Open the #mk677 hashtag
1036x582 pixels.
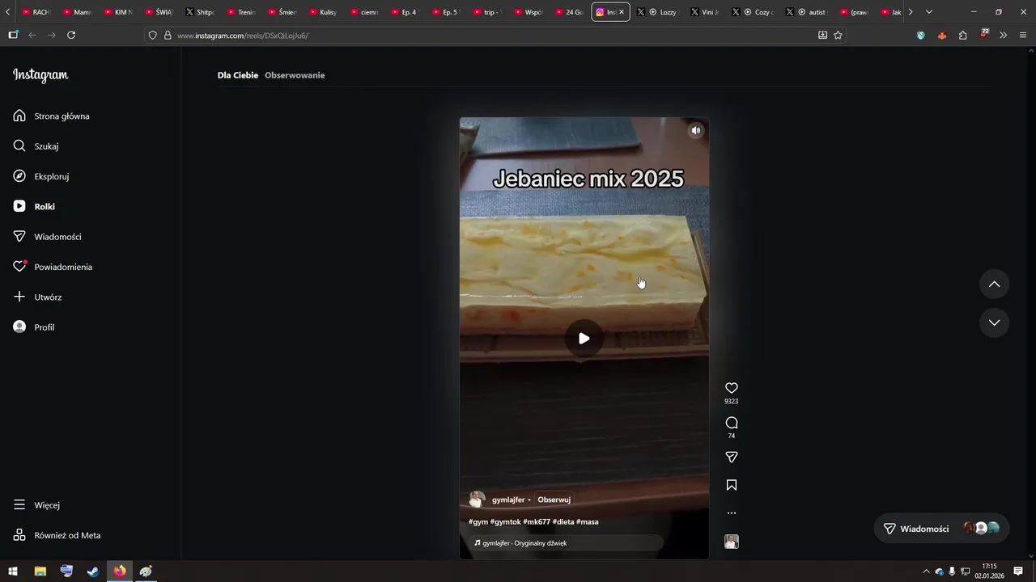pyautogui.click(x=537, y=522)
